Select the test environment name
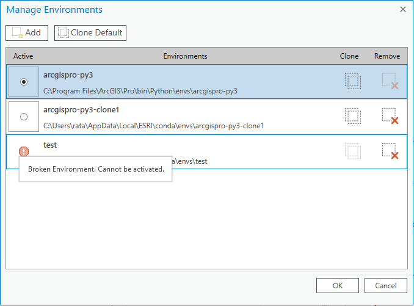Viewport: 414px width, 306px height. point(51,145)
